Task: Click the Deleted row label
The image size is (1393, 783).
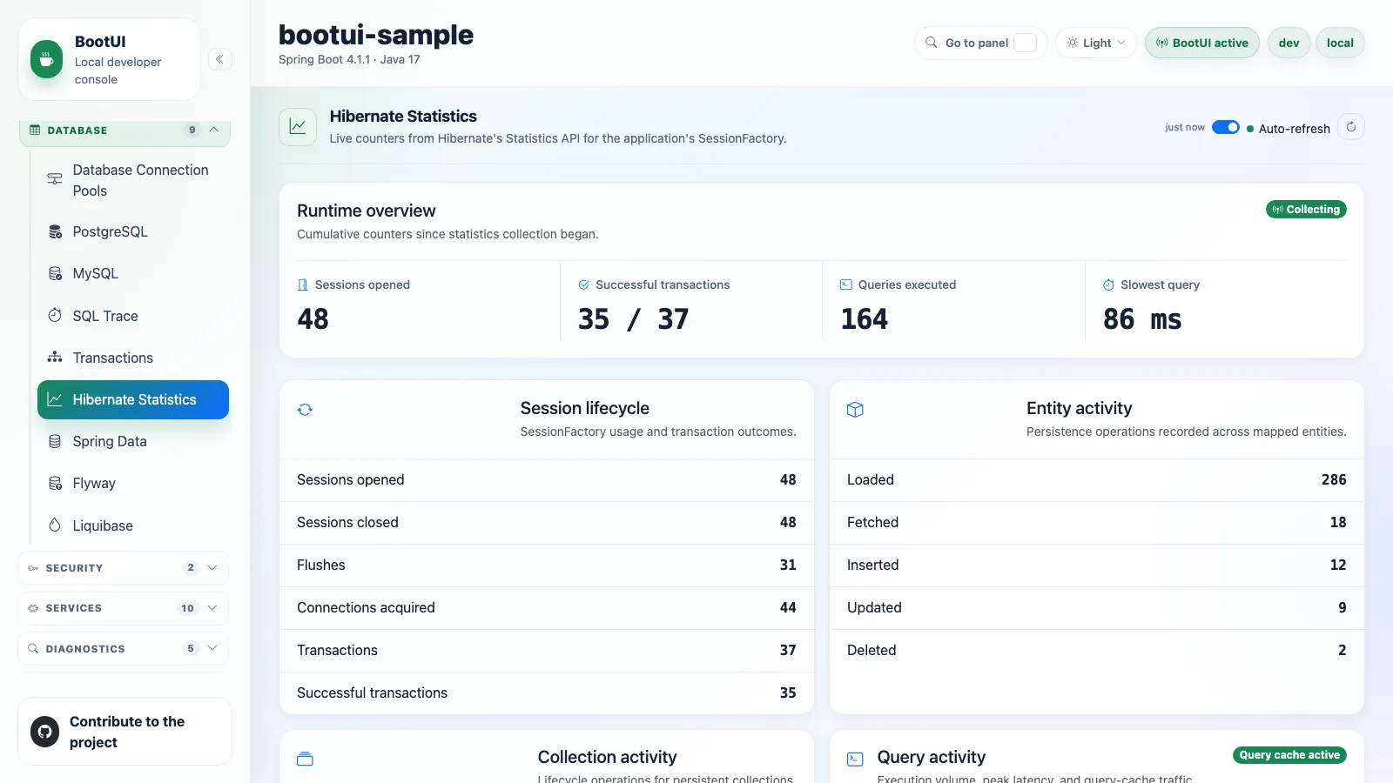Action: (871, 650)
